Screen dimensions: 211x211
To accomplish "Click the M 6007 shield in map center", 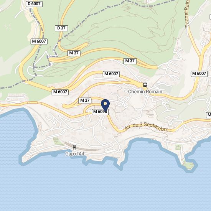I will (x=111, y=74).
